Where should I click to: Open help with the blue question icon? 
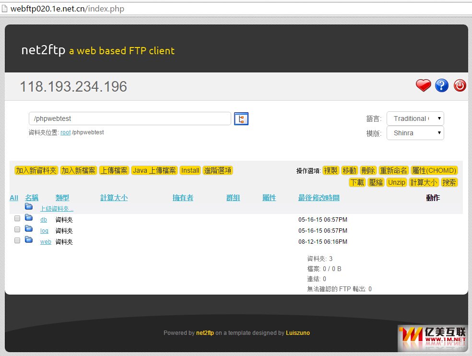(x=442, y=85)
